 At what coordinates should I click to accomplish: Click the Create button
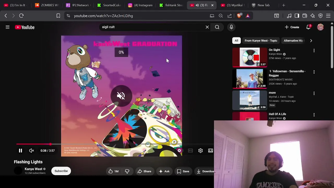pos(292,27)
